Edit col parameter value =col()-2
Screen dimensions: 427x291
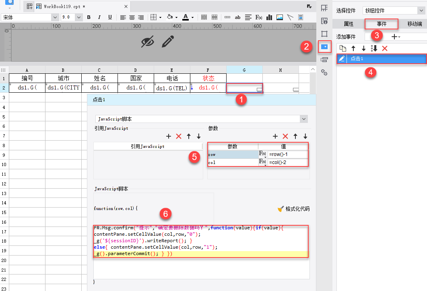pos(288,162)
